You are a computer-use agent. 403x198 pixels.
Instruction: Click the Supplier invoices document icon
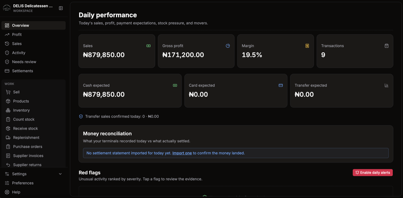[8, 155]
